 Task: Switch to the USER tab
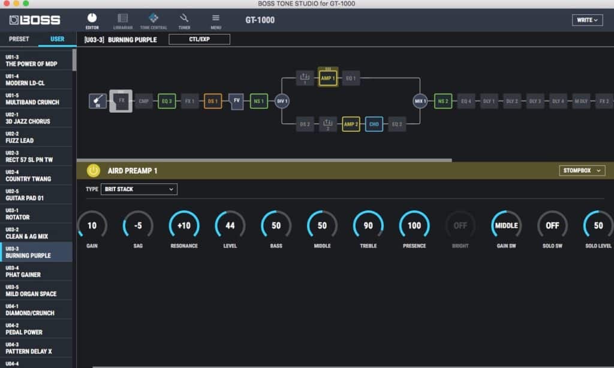(x=57, y=39)
